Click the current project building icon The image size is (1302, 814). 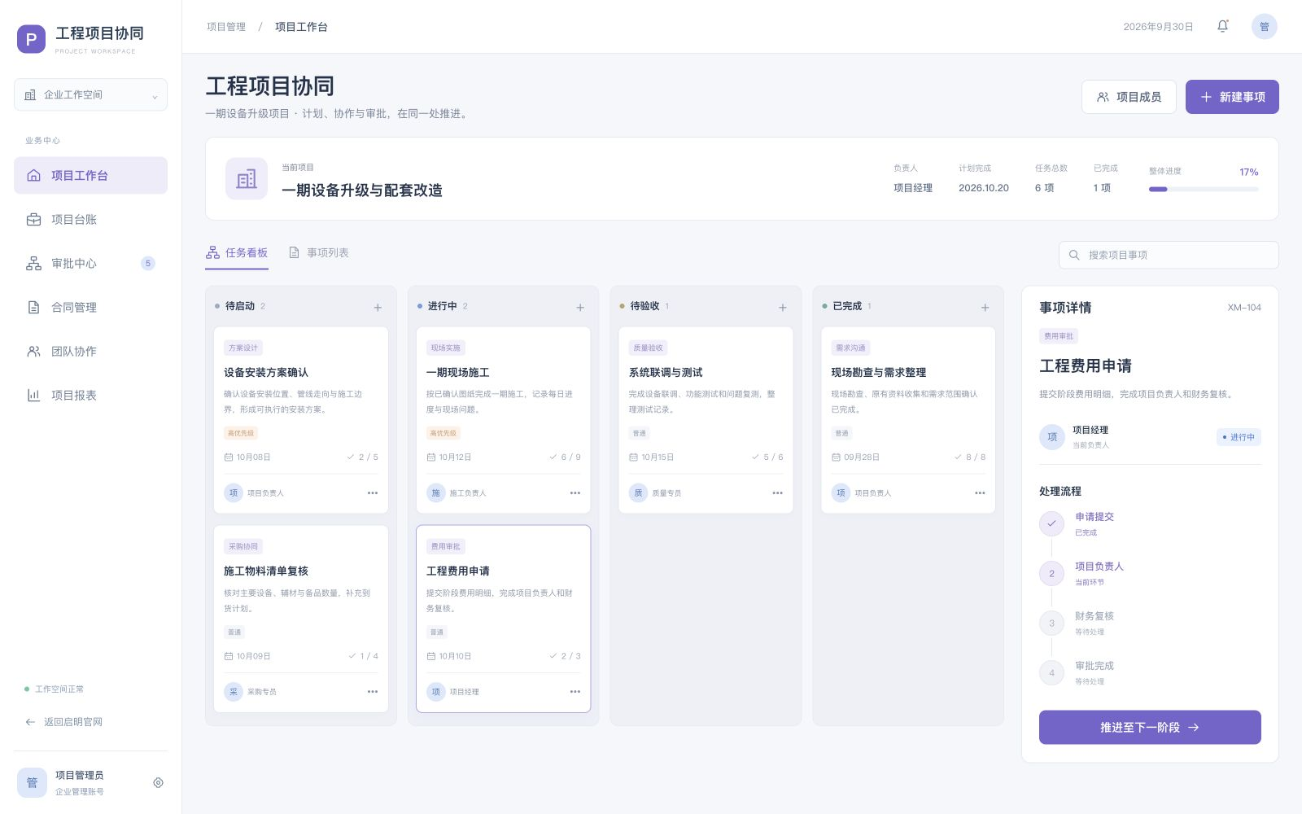tap(246, 178)
